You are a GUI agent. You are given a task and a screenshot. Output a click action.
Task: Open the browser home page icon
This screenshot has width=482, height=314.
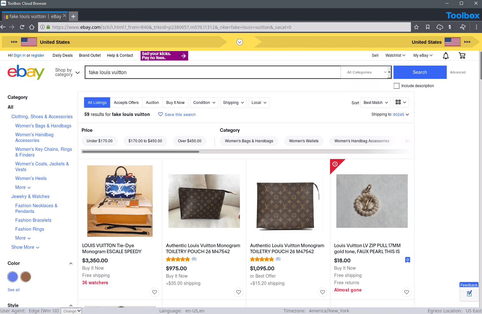point(32,27)
